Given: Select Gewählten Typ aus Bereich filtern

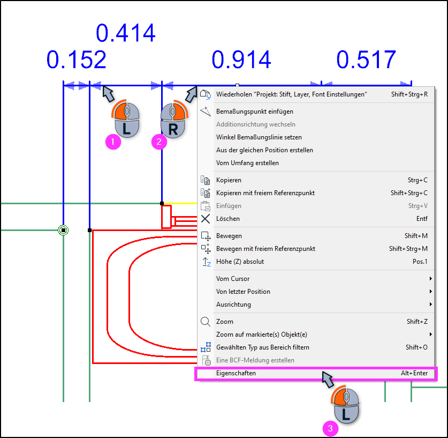Looking at the screenshot, I should click(316, 347).
